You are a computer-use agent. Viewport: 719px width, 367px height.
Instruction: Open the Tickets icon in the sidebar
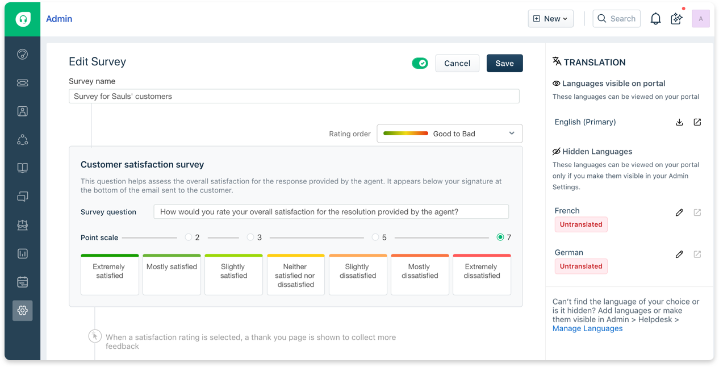[x=22, y=82]
